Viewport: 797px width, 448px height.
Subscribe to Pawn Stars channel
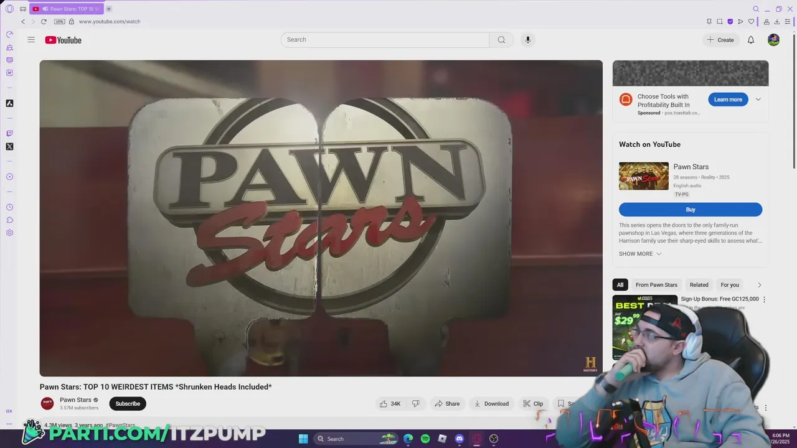[128, 404]
